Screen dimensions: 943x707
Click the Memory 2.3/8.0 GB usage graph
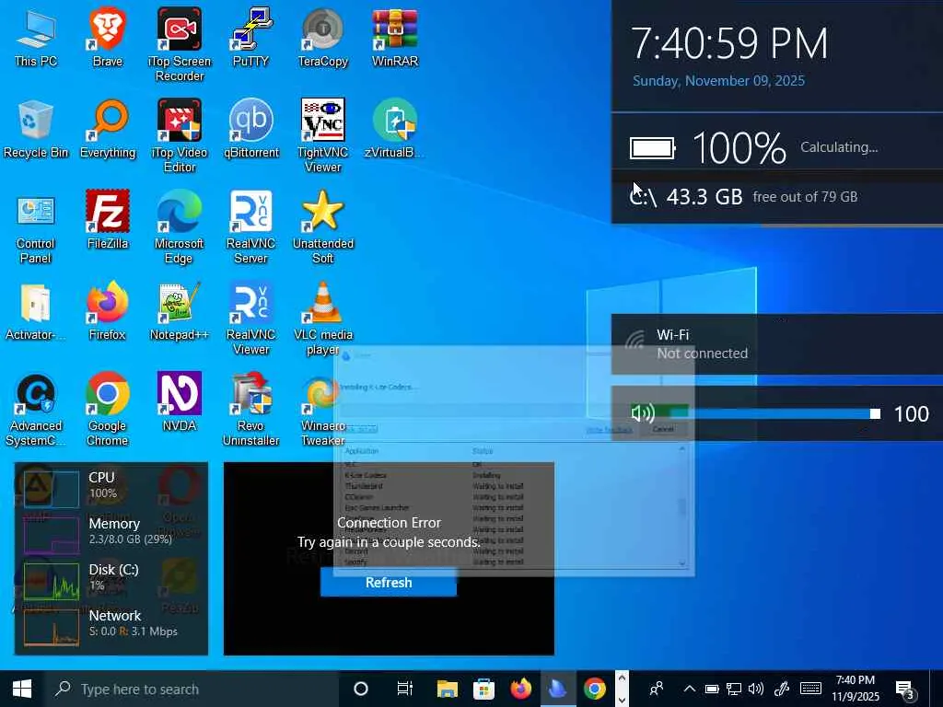(x=52, y=534)
